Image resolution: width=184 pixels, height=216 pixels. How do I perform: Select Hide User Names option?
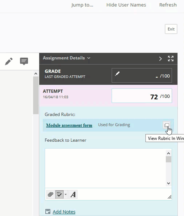click(x=126, y=5)
